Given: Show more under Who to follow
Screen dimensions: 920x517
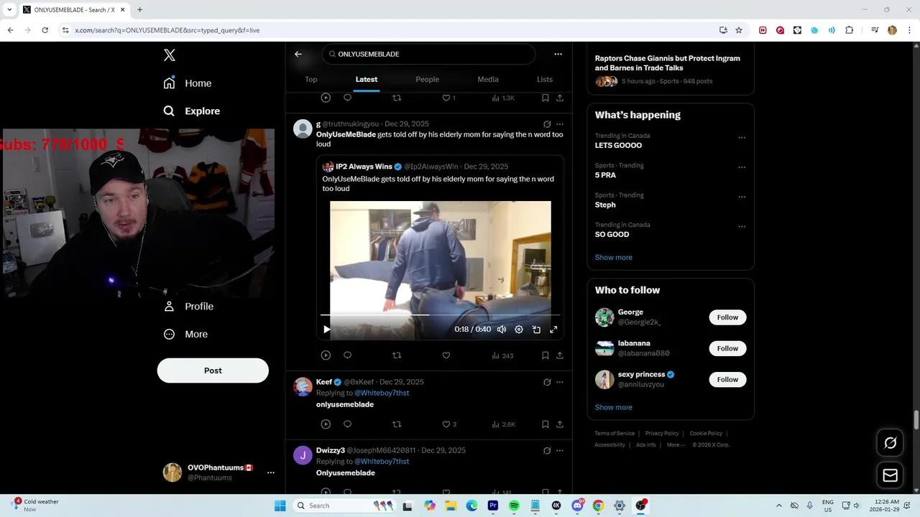Looking at the screenshot, I should pos(613,407).
